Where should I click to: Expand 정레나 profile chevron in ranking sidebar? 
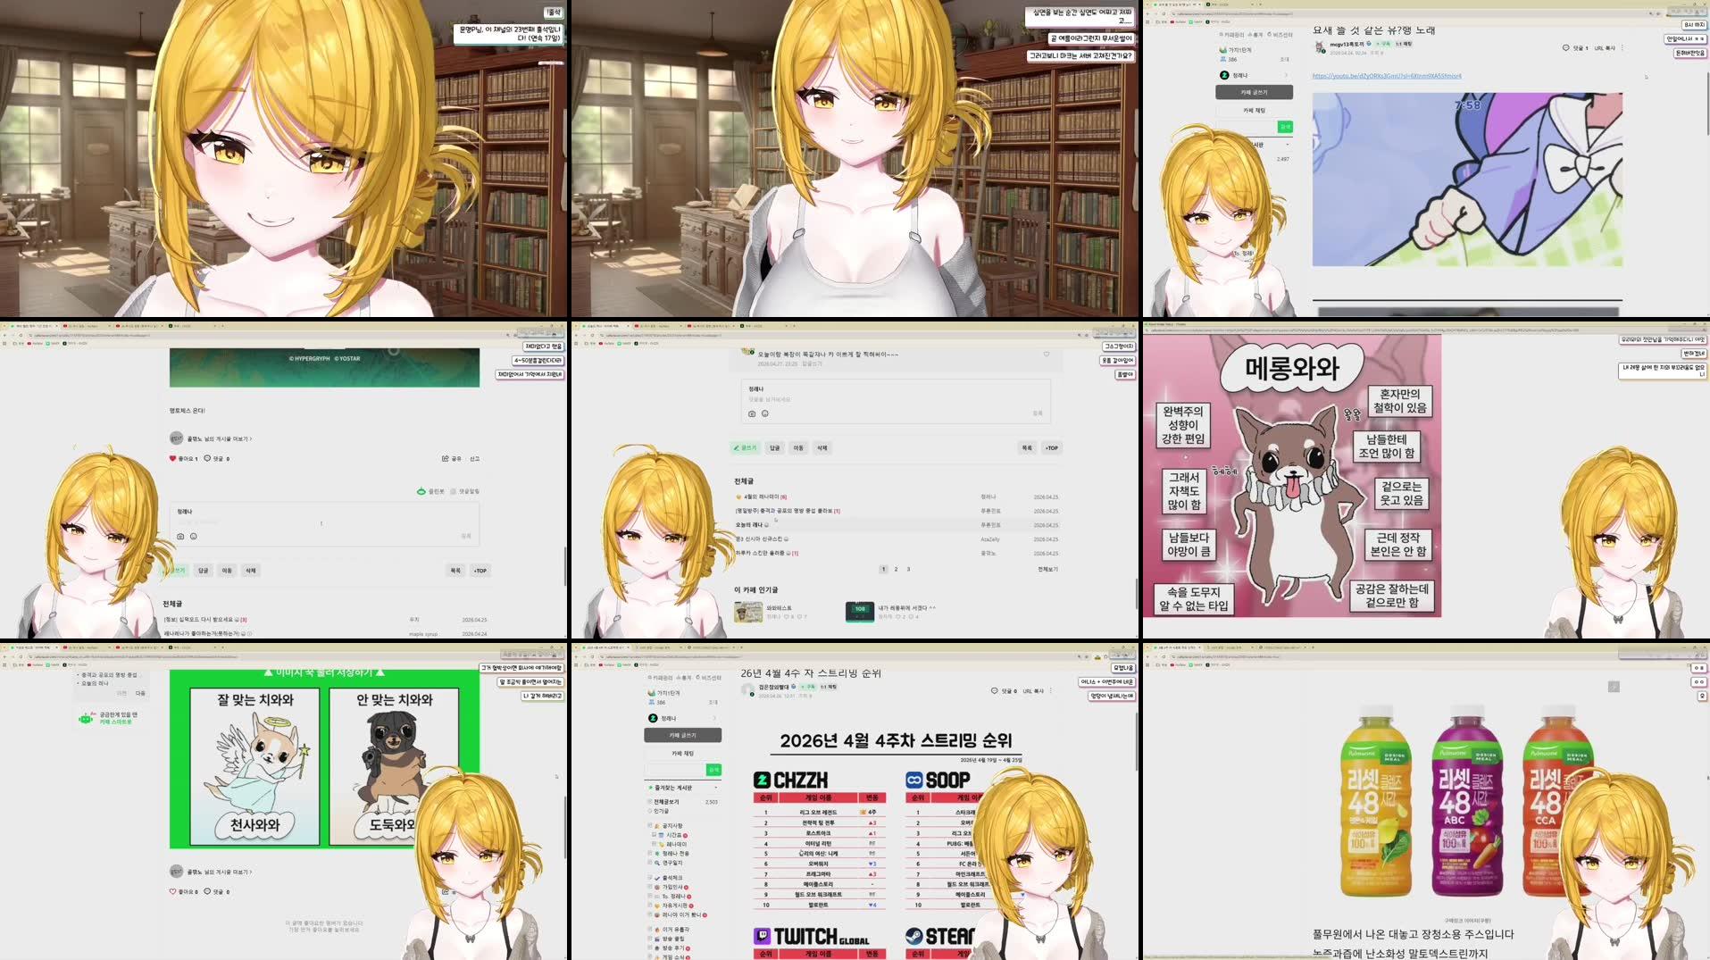click(x=714, y=718)
